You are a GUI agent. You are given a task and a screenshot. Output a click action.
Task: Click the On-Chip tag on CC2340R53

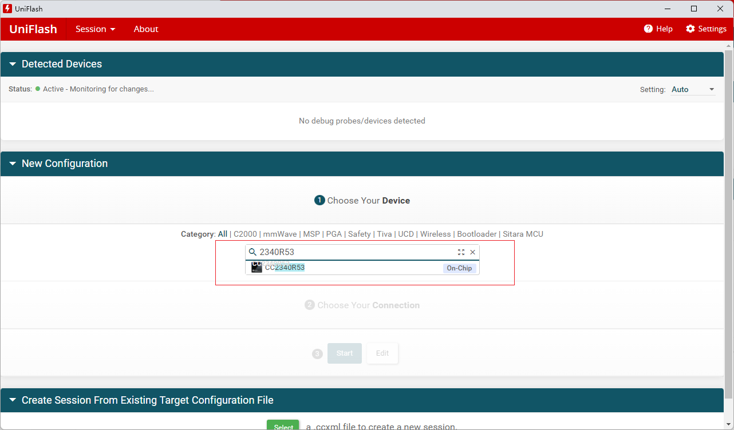coord(459,268)
